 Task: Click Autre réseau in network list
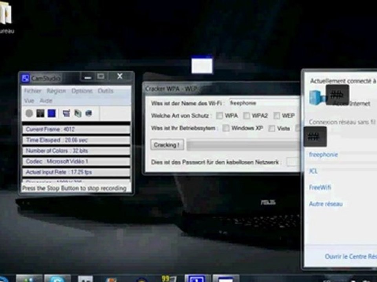click(326, 204)
